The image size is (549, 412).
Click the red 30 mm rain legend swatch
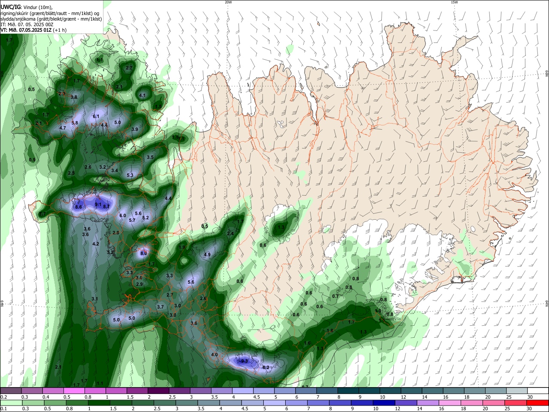537,403
